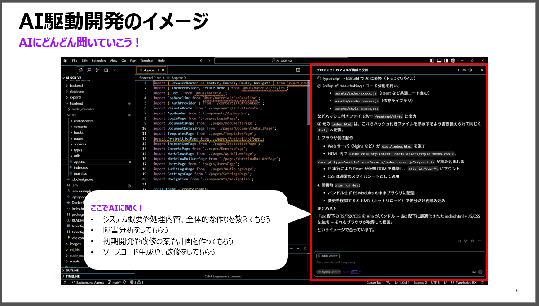Click the AI-OCR_v2 command center search box

282,61
